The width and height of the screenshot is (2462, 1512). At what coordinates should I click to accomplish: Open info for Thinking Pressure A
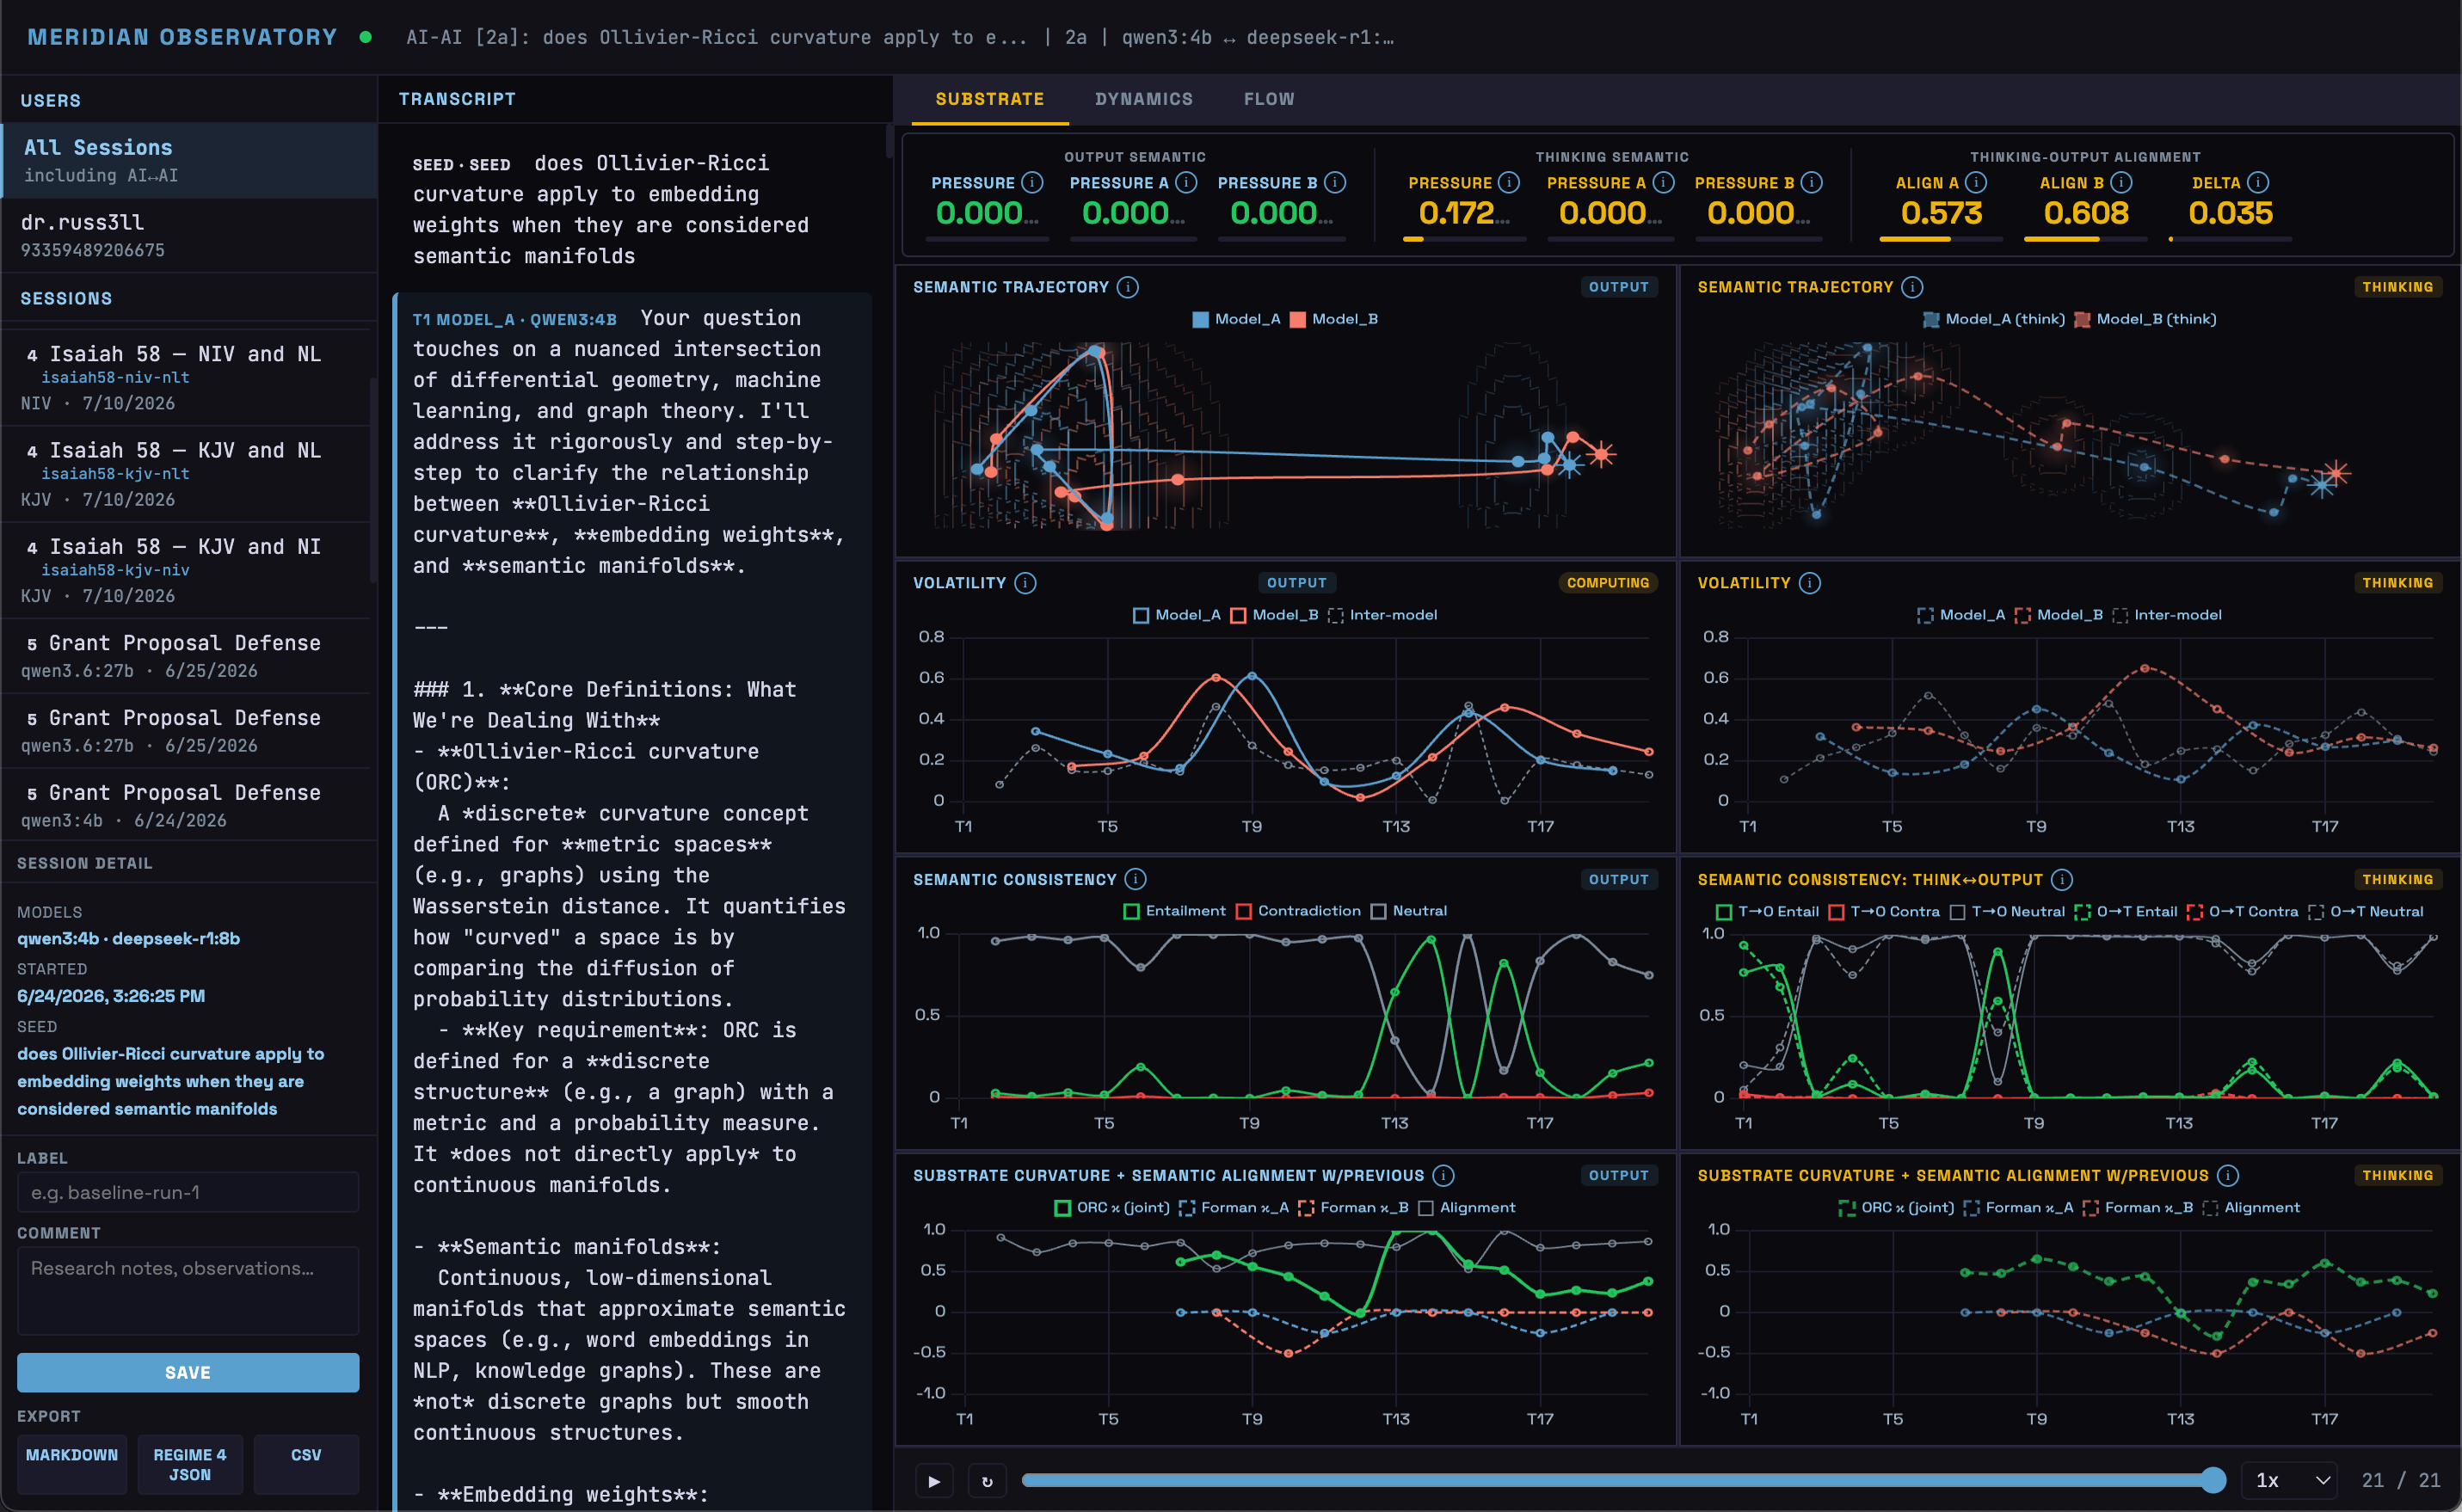pyautogui.click(x=1663, y=182)
